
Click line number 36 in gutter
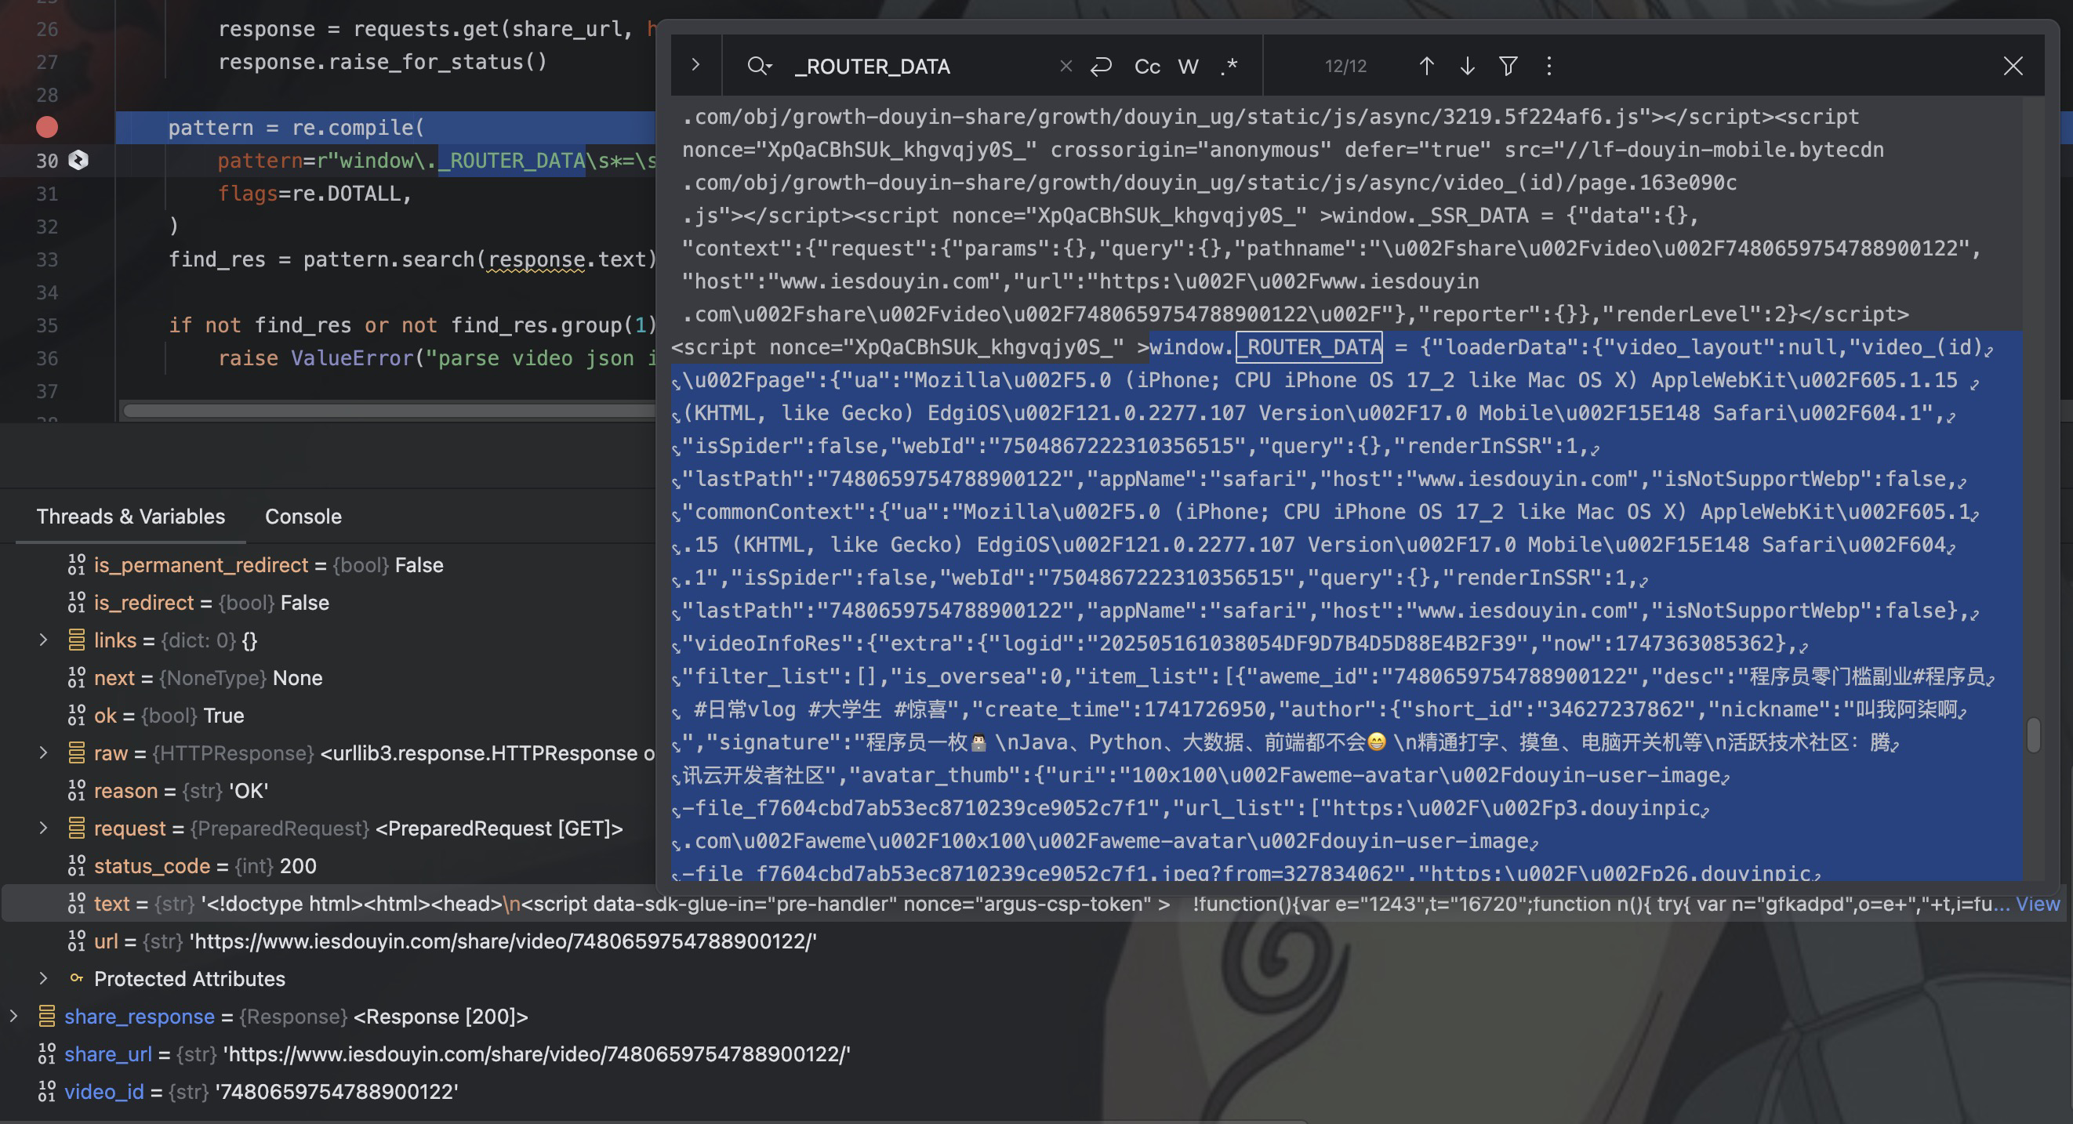click(x=47, y=358)
